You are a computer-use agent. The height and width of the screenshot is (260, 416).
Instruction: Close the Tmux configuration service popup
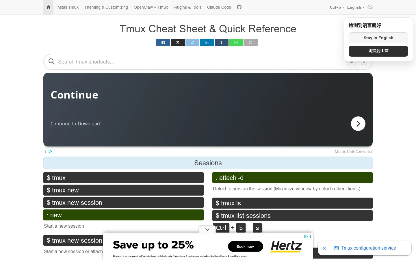click(324, 248)
